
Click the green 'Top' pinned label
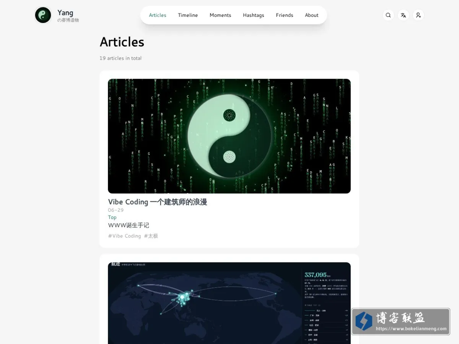coord(112,217)
